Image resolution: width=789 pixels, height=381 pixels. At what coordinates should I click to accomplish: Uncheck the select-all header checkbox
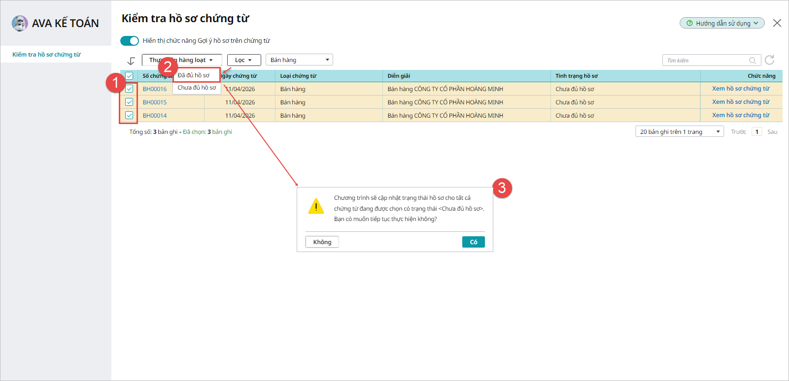coord(129,76)
